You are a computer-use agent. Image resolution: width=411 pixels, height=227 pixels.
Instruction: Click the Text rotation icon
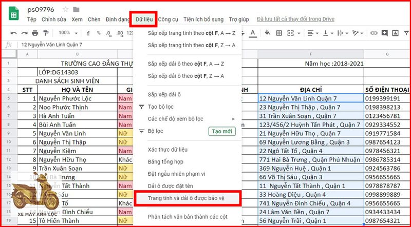pos(356,33)
